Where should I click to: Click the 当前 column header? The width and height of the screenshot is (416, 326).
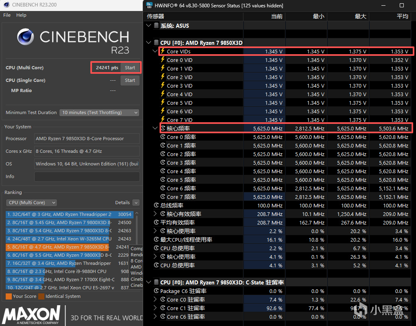264,16
